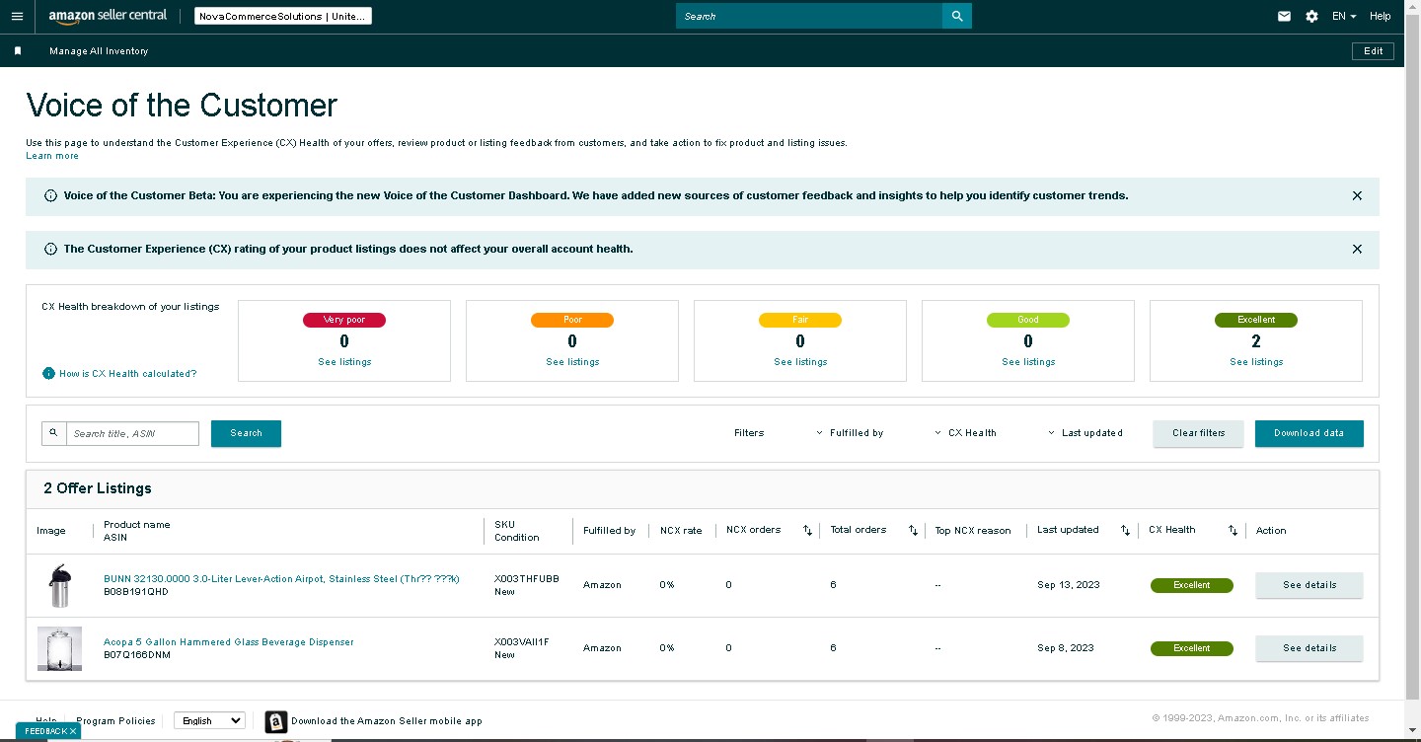The height and width of the screenshot is (742, 1421).
Task: Click the Excellent badge in the BUNN row
Action: click(x=1192, y=585)
